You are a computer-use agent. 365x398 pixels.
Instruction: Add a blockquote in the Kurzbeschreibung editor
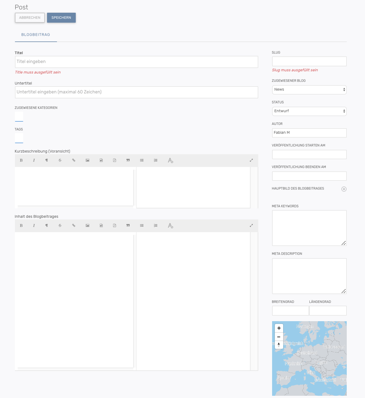[128, 160]
